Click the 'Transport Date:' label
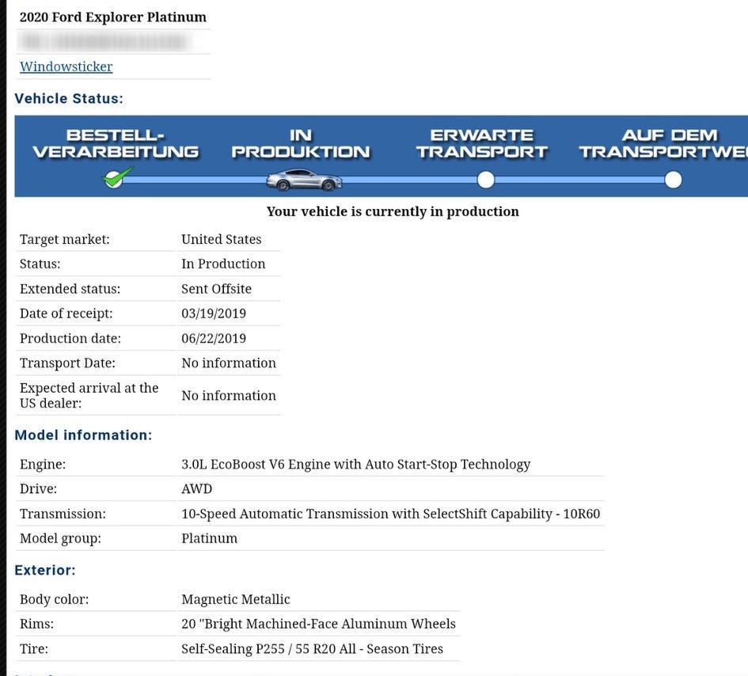The width and height of the screenshot is (748, 676). (x=67, y=363)
